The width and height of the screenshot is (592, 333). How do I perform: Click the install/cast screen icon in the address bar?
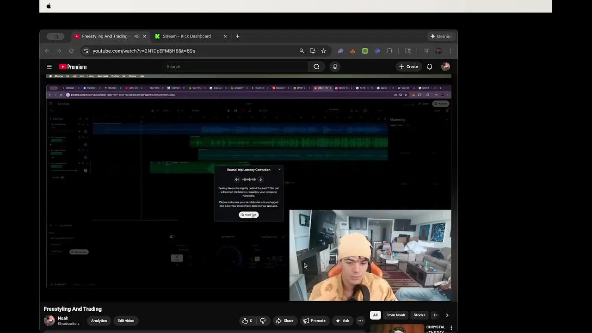[313, 51]
